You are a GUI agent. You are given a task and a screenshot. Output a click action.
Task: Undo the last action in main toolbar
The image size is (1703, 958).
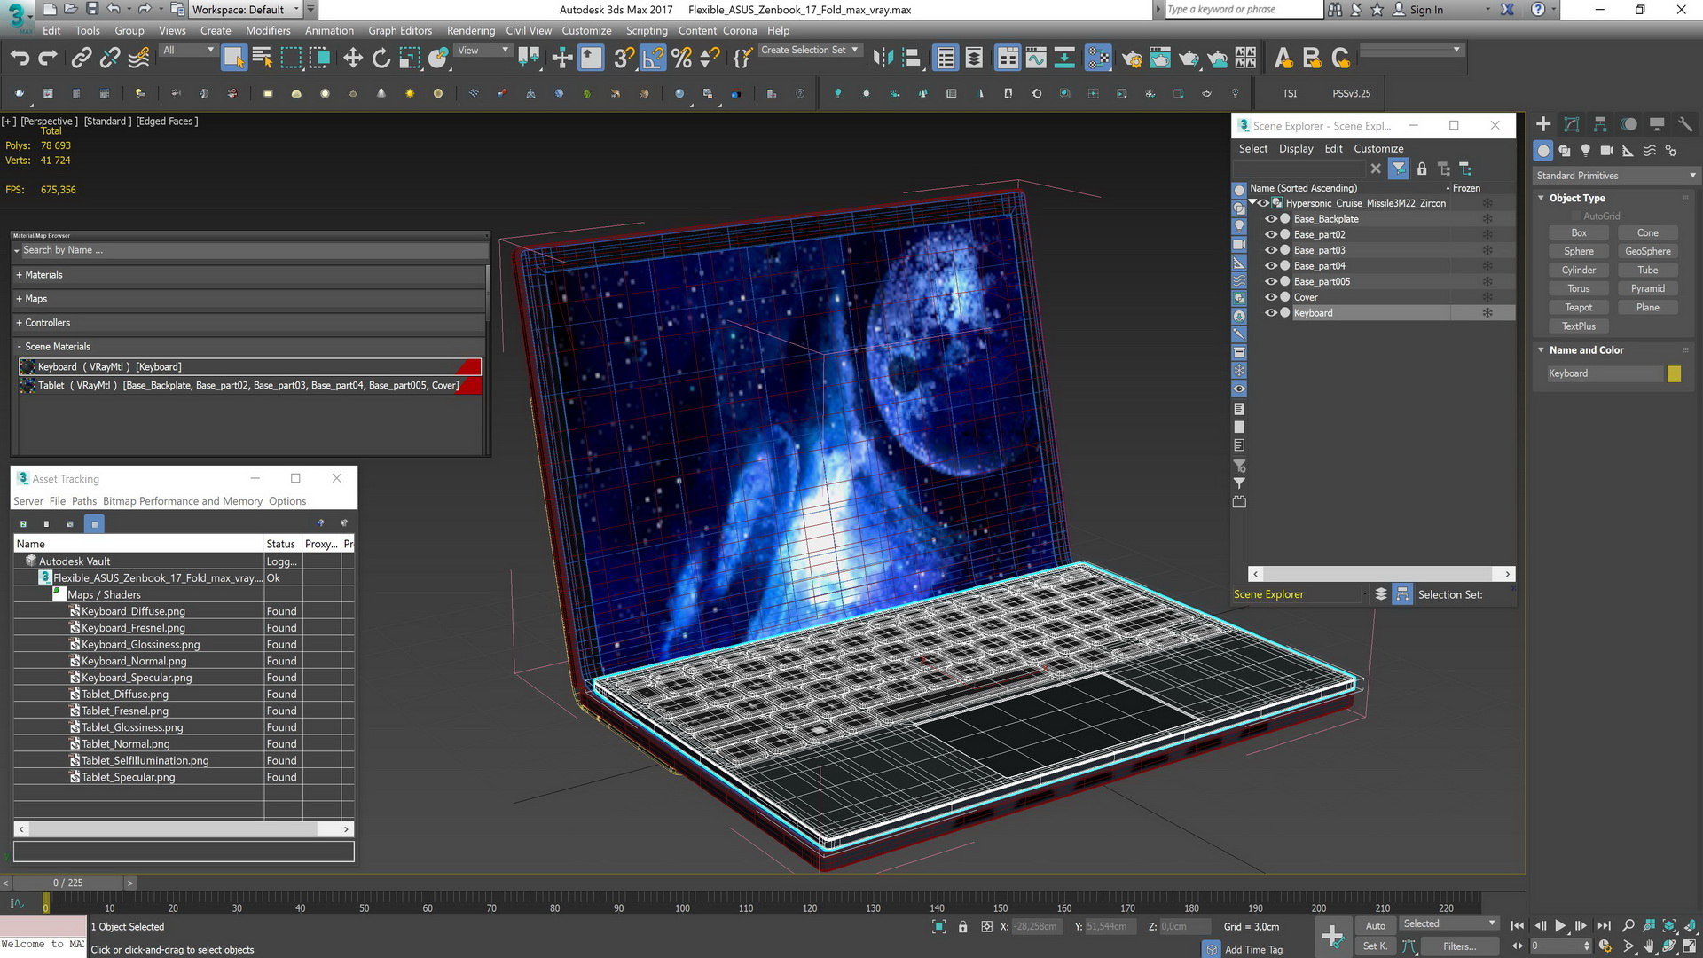pyautogui.click(x=20, y=59)
